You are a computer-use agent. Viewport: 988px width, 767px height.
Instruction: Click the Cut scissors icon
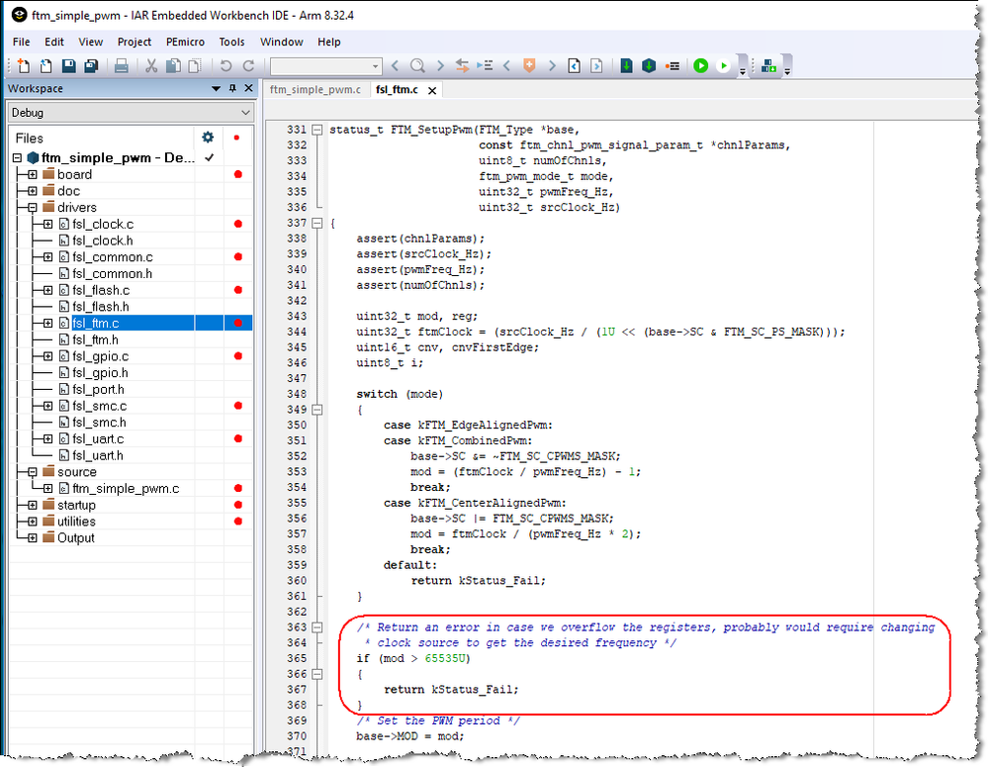(x=151, y=65)
